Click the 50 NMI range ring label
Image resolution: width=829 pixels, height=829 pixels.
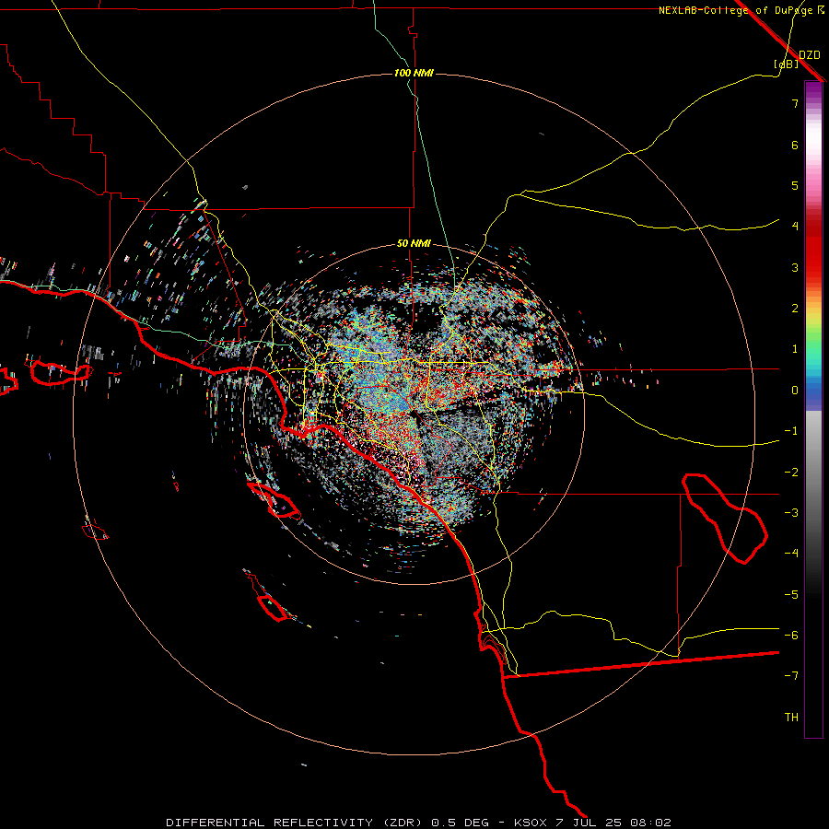pos(414,243)
